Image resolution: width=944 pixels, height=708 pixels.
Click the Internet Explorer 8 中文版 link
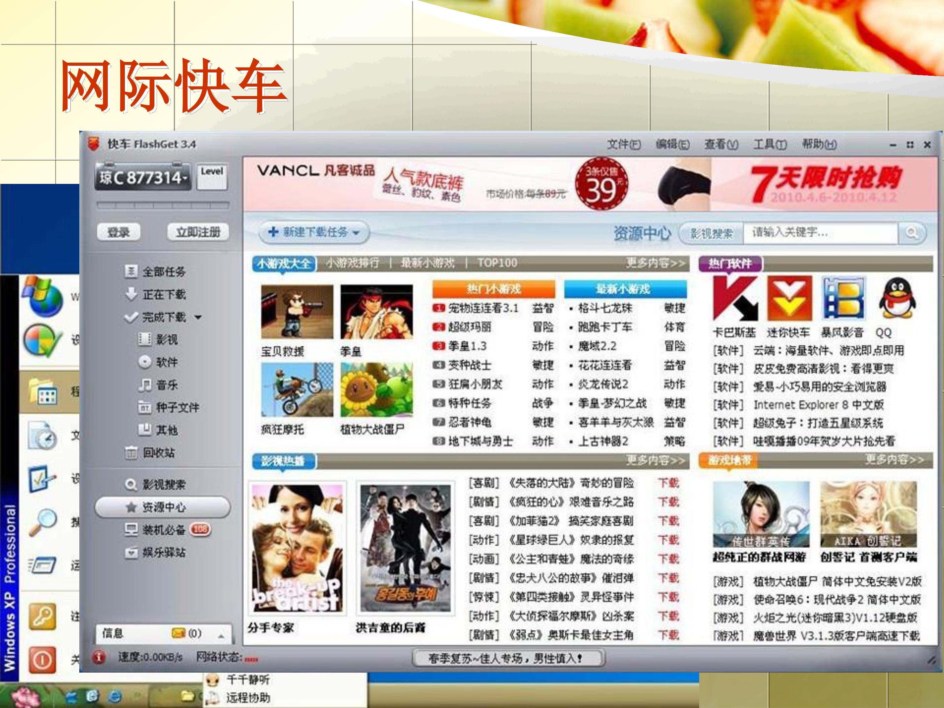818,404
